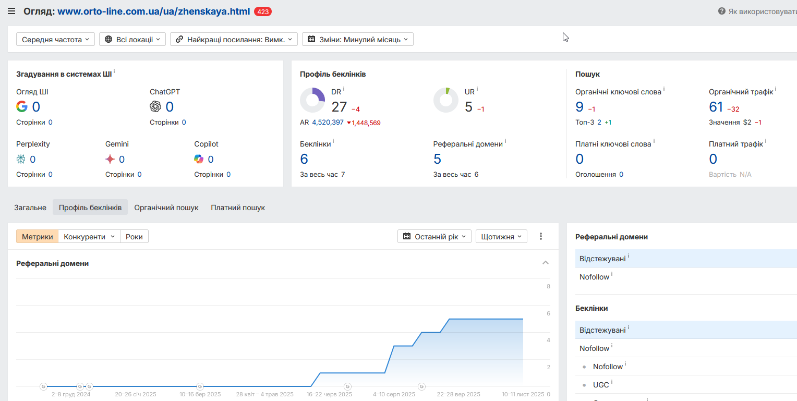Open the Найкращі посилання: Вимк. dropdown
The height and width of the screenshot is (401, 797).
pyautogui.click(x=234, y=39)
